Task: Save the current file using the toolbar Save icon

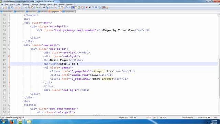Action: [x=9, y=8]
